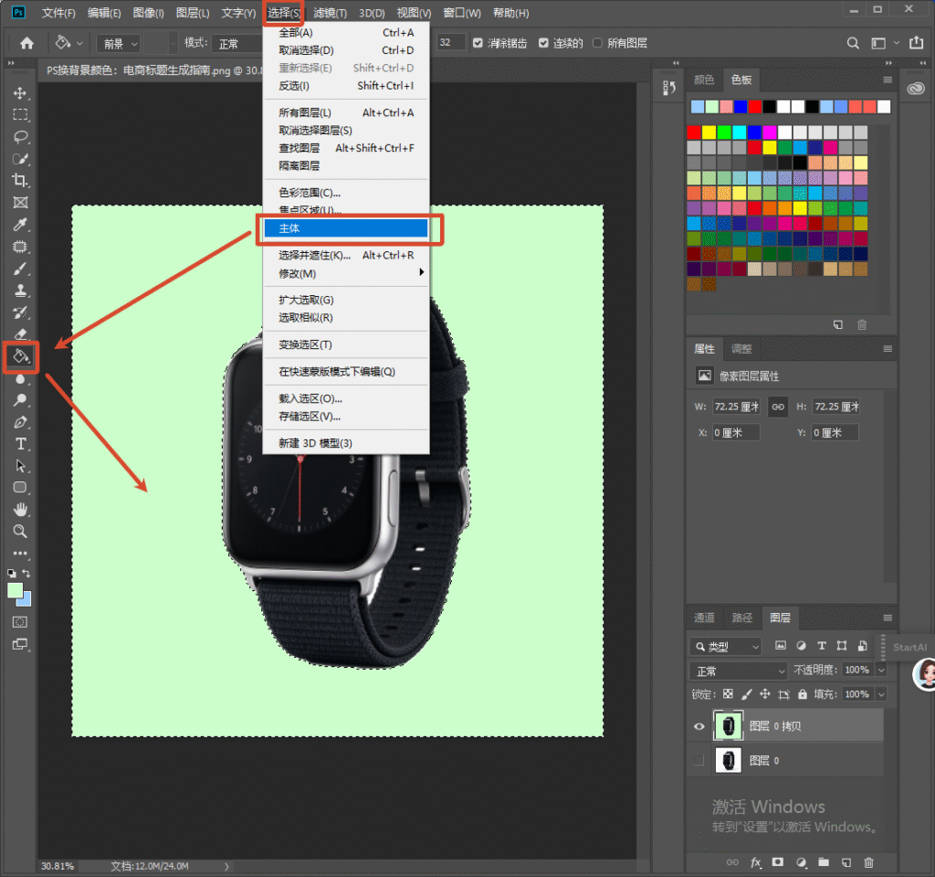Select the Hand tool

[20, 510]
